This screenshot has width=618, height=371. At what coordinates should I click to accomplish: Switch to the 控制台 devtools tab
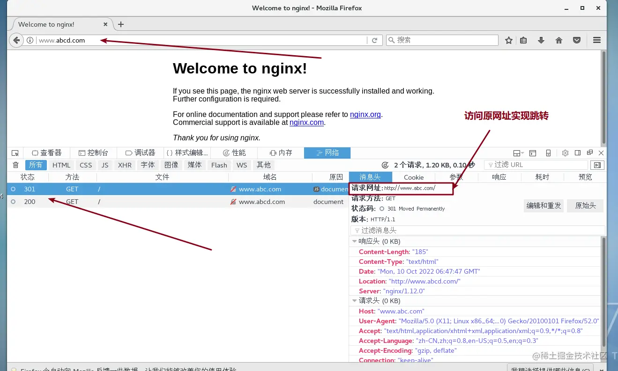click(x=93, y=153)
